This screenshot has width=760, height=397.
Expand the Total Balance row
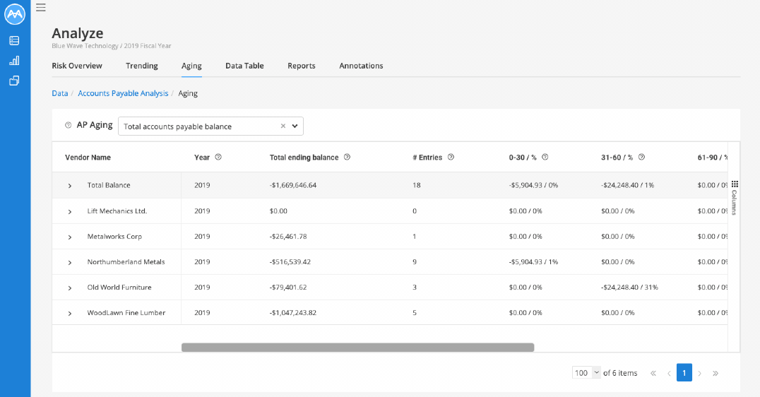pyautogui.click(x=70, y=186)
